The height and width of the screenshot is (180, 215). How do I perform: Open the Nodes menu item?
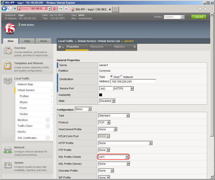tap(34, 114)
